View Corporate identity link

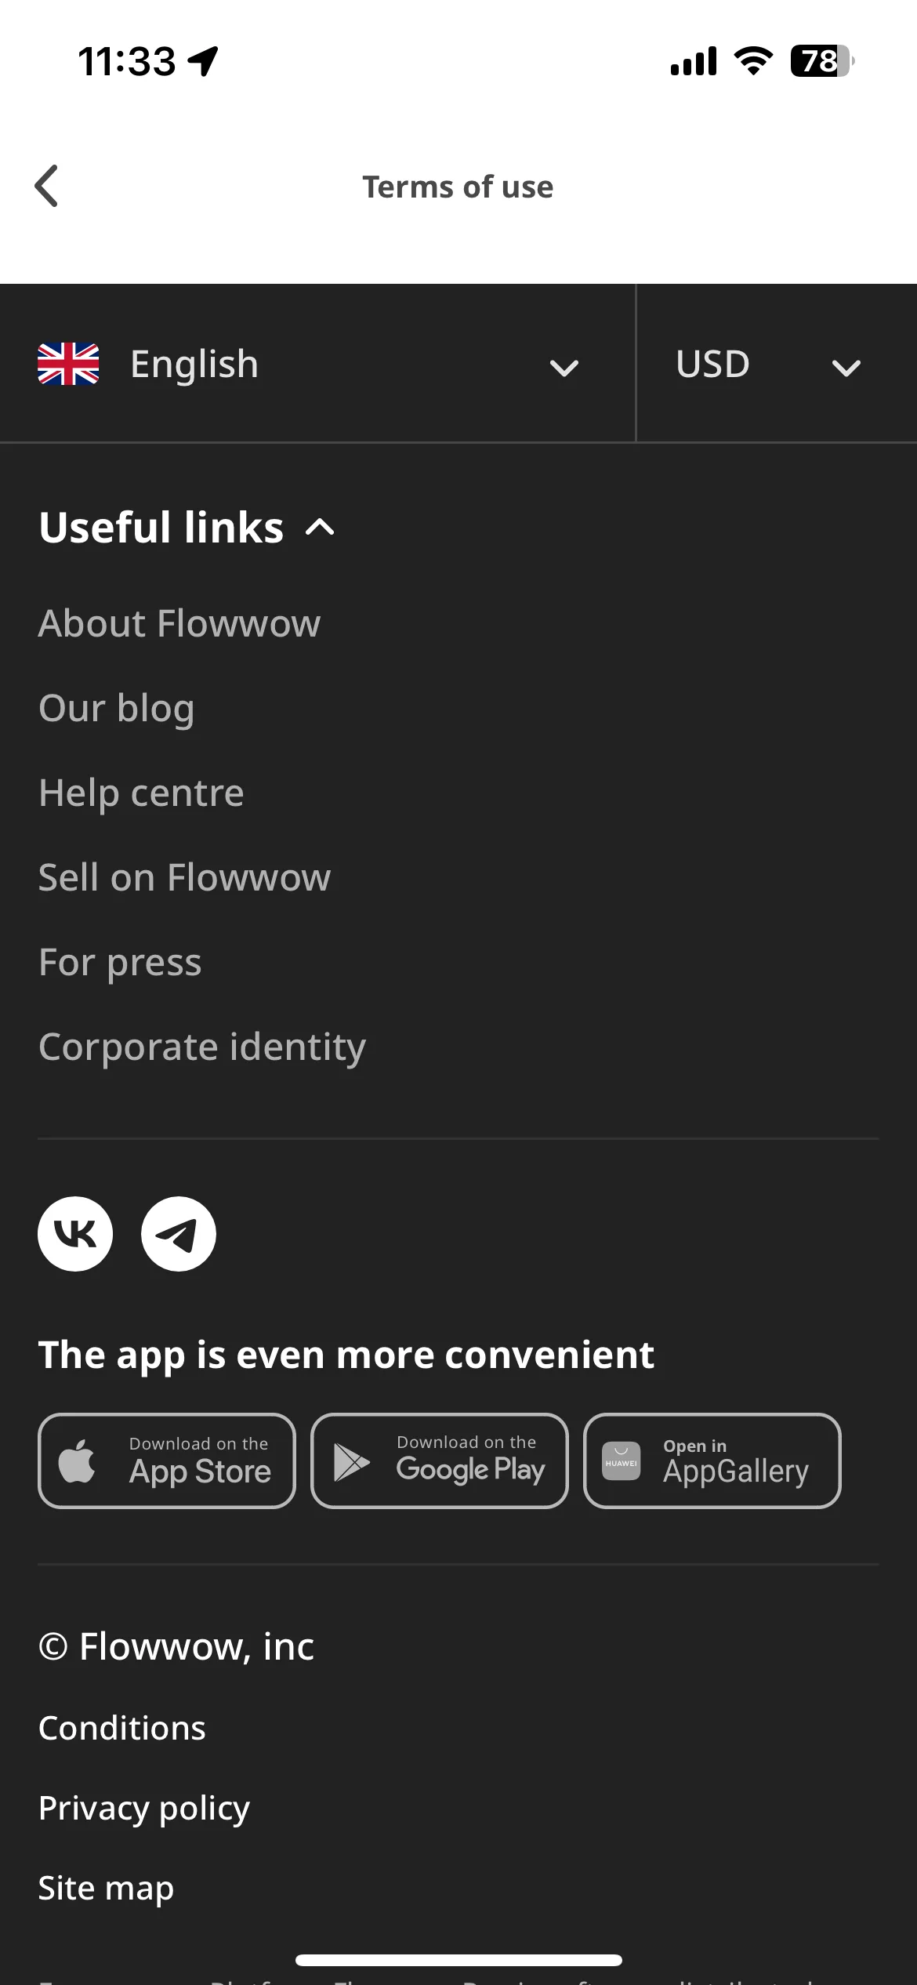202,1047
